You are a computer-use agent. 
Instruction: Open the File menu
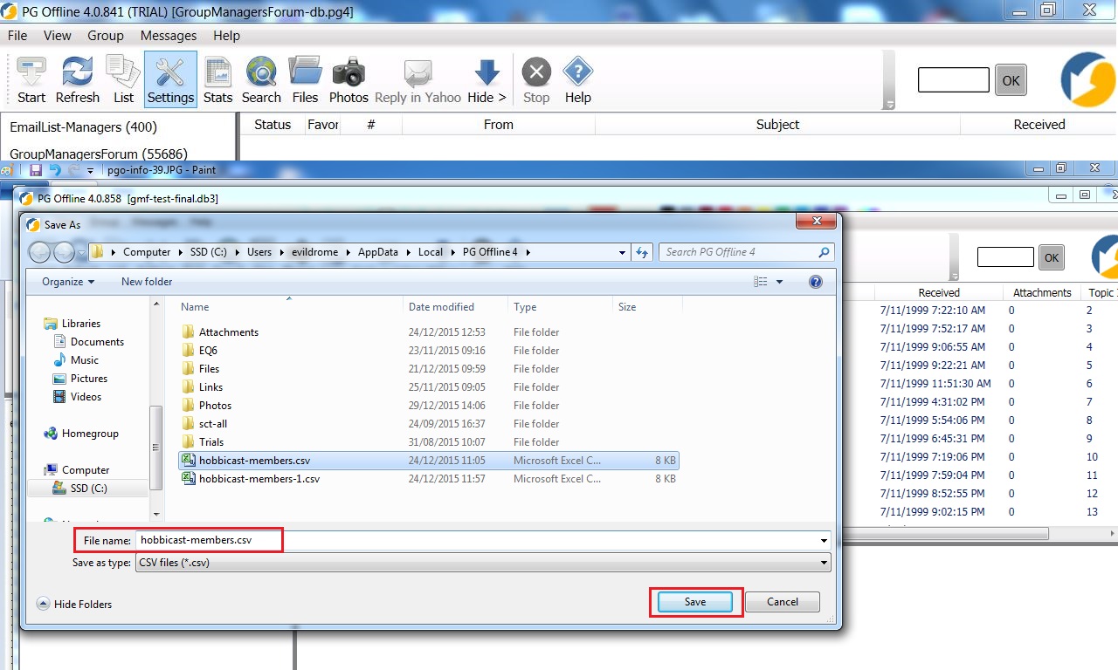tap(17, 36)
